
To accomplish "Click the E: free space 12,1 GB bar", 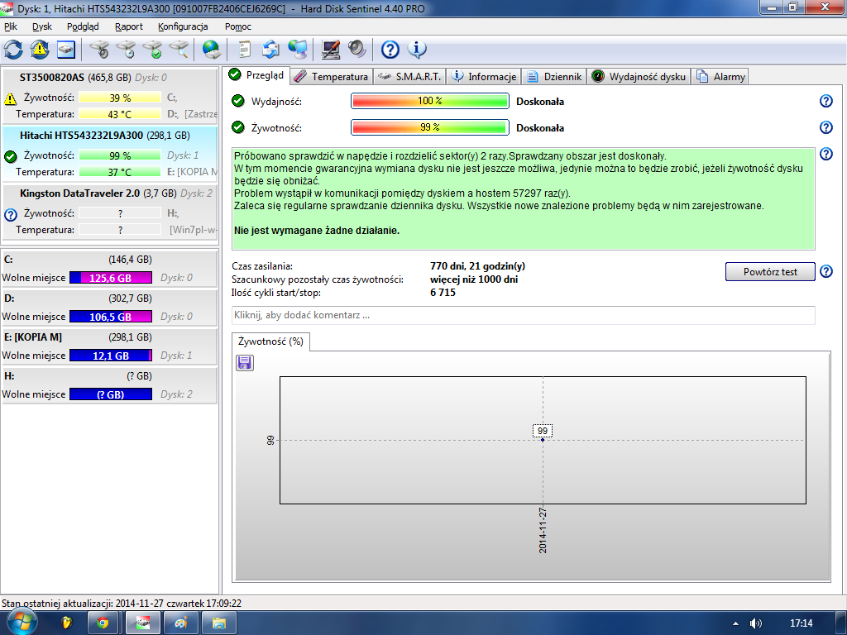I will (x=111, y=356).
